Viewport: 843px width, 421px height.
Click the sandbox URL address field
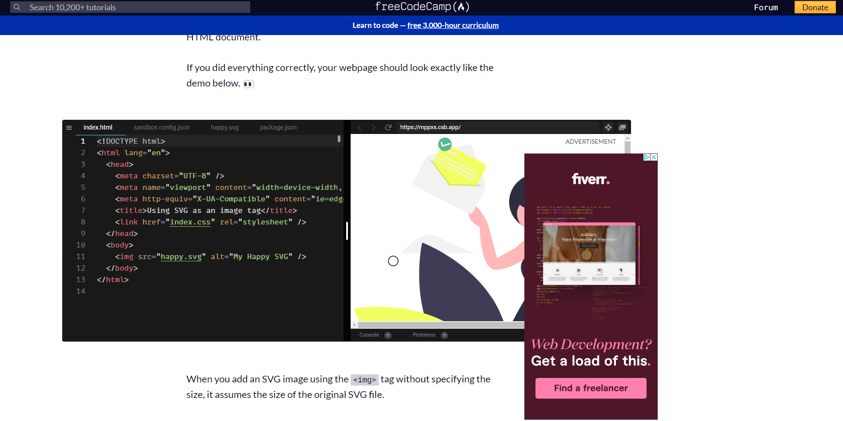coord(489,127)
